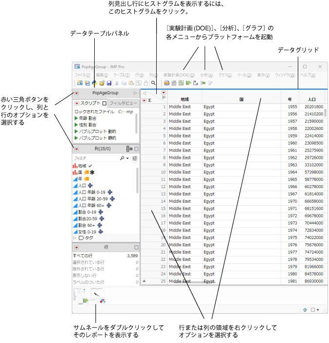This screenshot has height=343, width=329.
Task: Click right arrow beside PopAgeGroup title
Action: click(x=135, y=93)
